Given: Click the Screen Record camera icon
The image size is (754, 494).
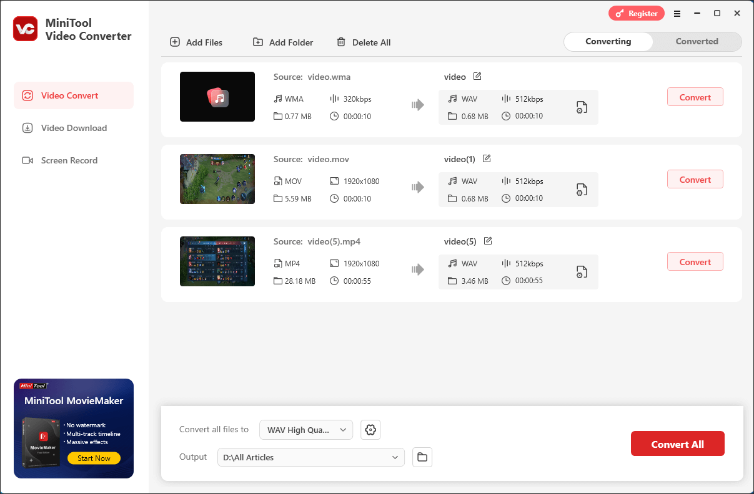Looking at the screenshot, I should click(x=27, y=160).
